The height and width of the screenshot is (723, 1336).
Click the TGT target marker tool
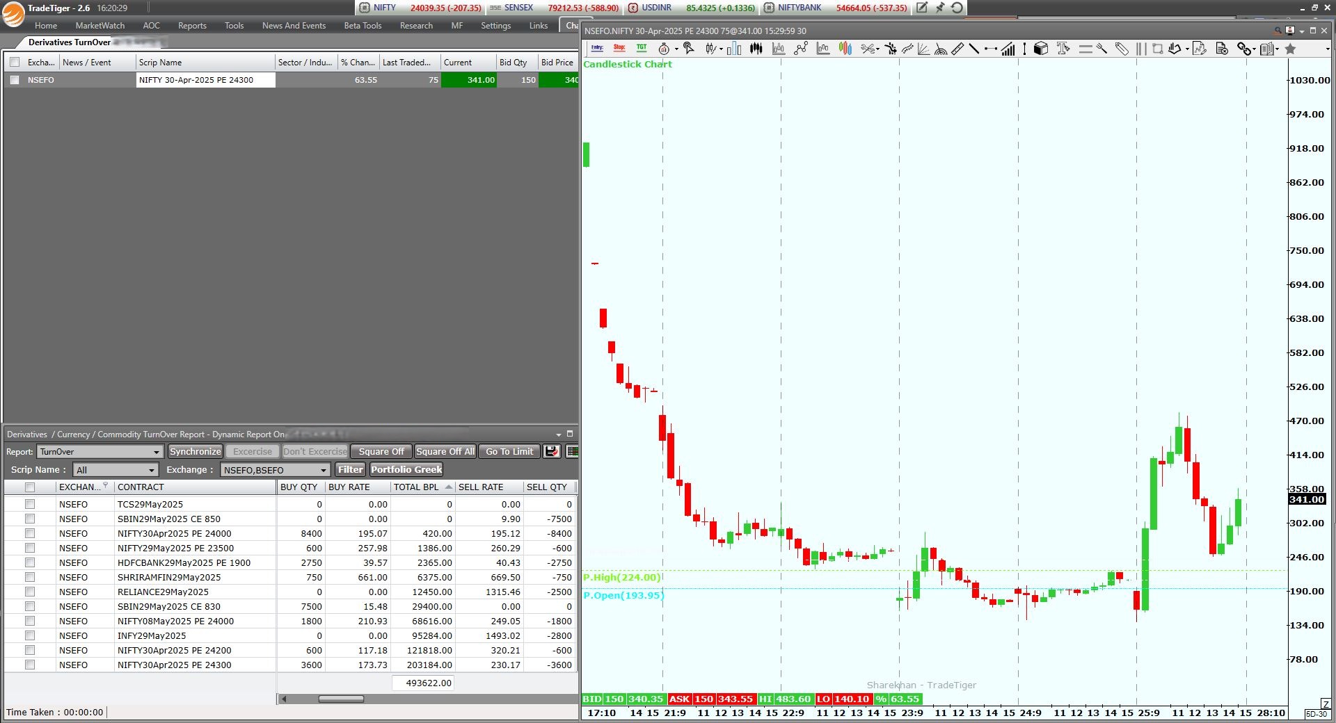642,48
